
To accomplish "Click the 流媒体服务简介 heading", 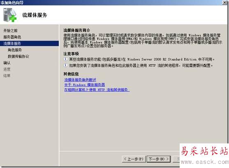I will click(76, 30).
